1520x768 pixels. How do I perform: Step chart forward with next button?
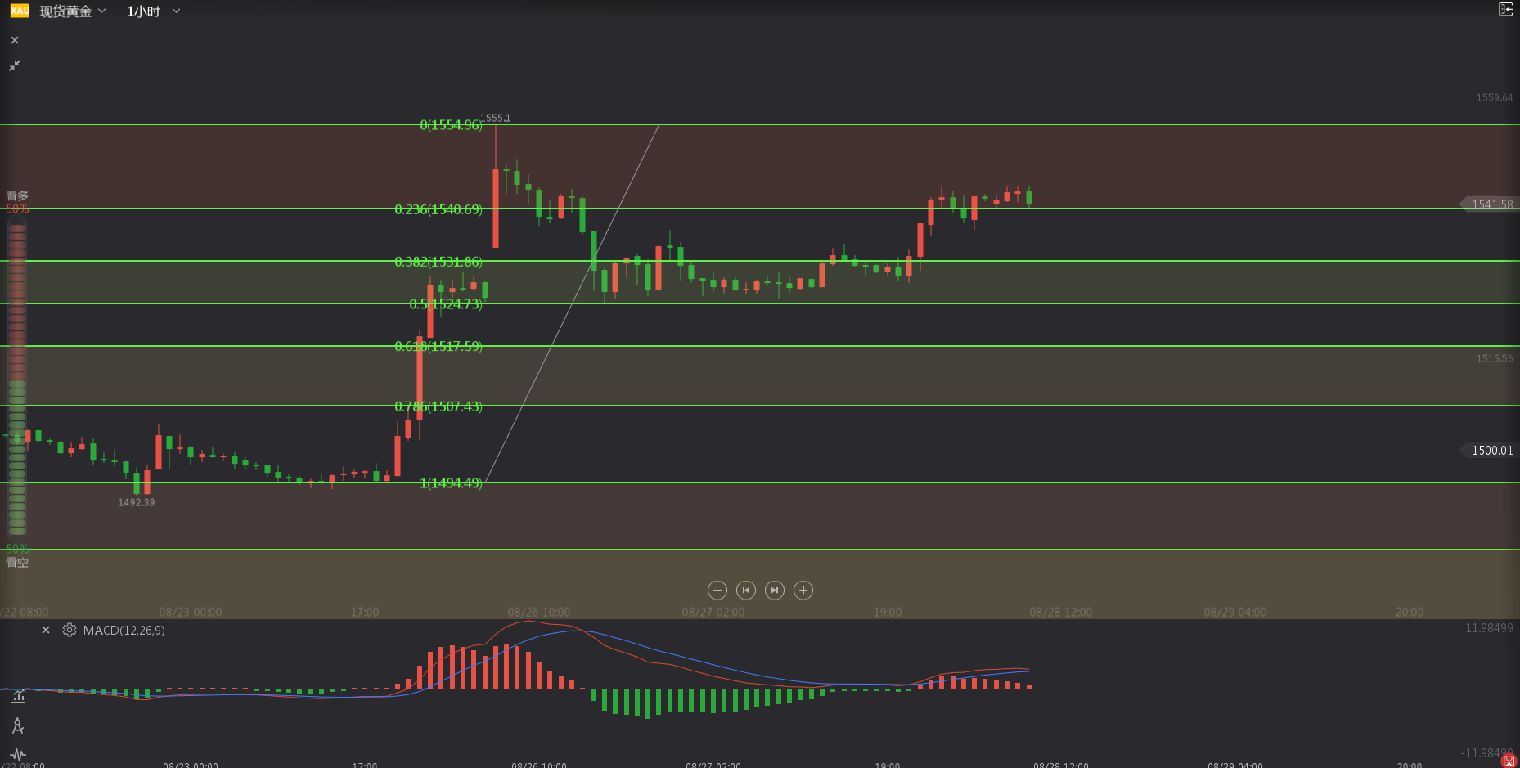(775, 591)
